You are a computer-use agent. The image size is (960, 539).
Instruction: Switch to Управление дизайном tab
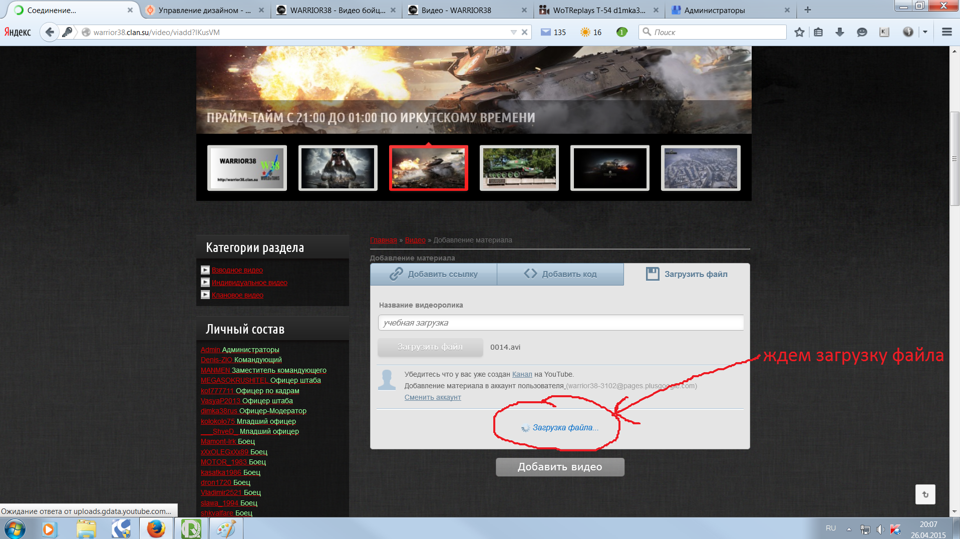click(x=205, y=10)
